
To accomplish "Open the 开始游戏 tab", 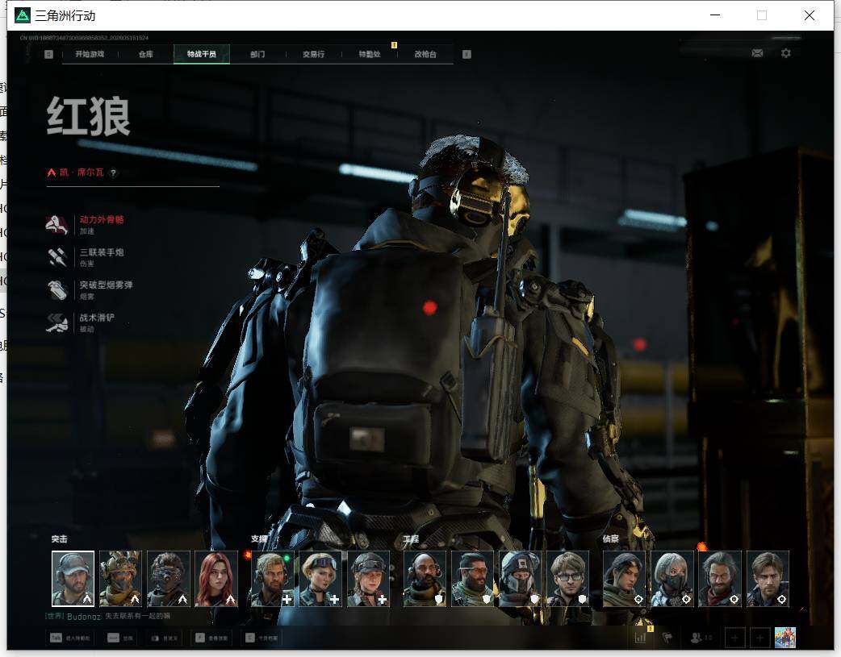I will coord(90,54).
